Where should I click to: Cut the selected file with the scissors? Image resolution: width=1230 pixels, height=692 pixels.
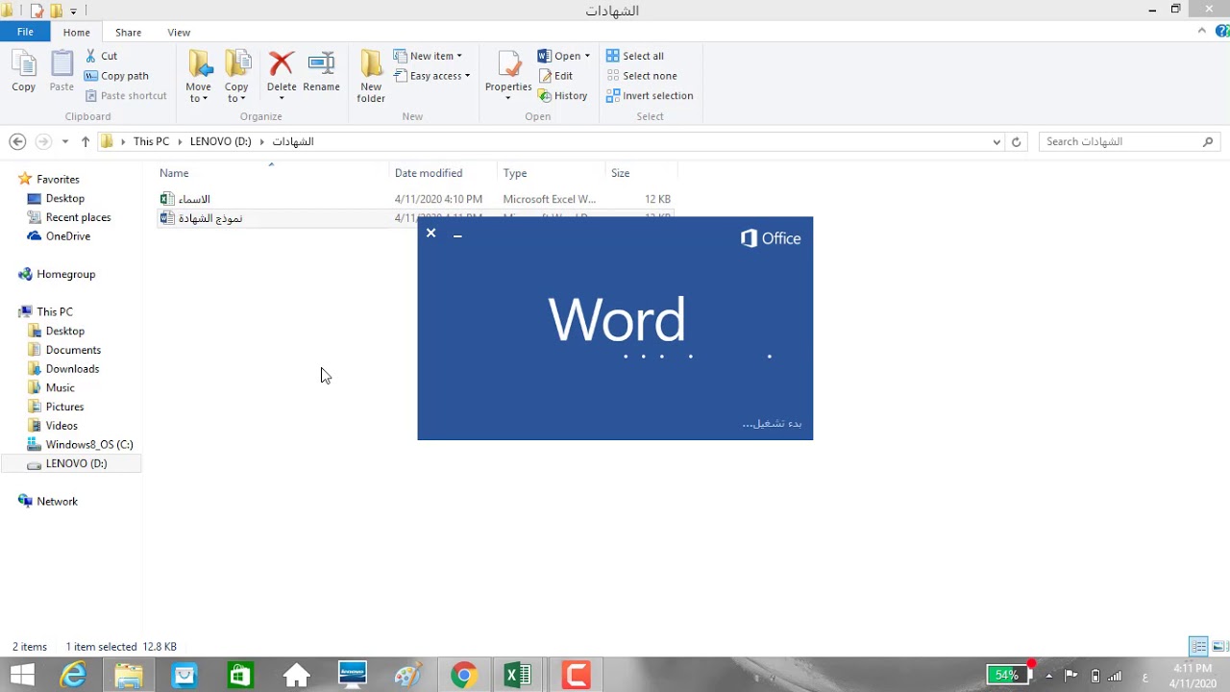pos(101,56)
